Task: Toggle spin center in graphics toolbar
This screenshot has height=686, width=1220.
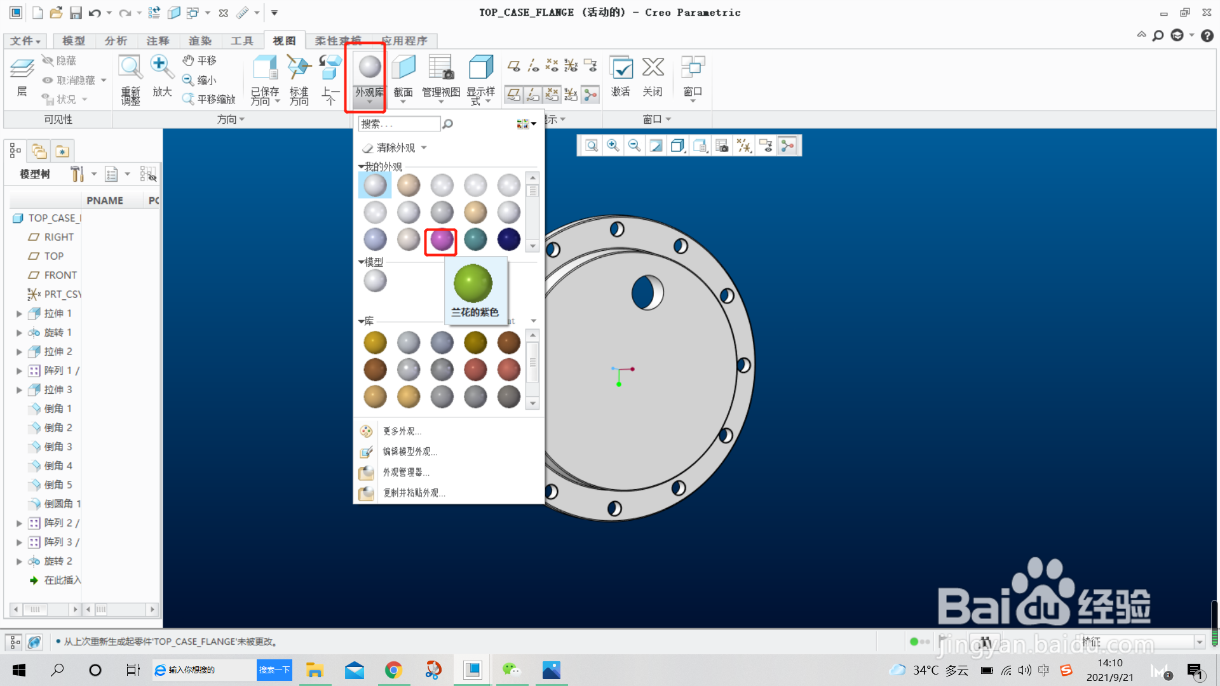Action: click(787, 146)
